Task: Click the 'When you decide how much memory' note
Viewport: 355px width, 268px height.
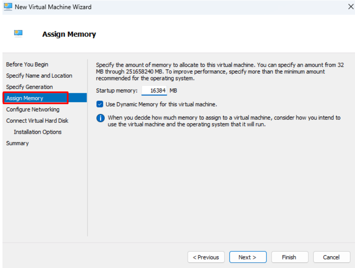Action: (224, 121)
